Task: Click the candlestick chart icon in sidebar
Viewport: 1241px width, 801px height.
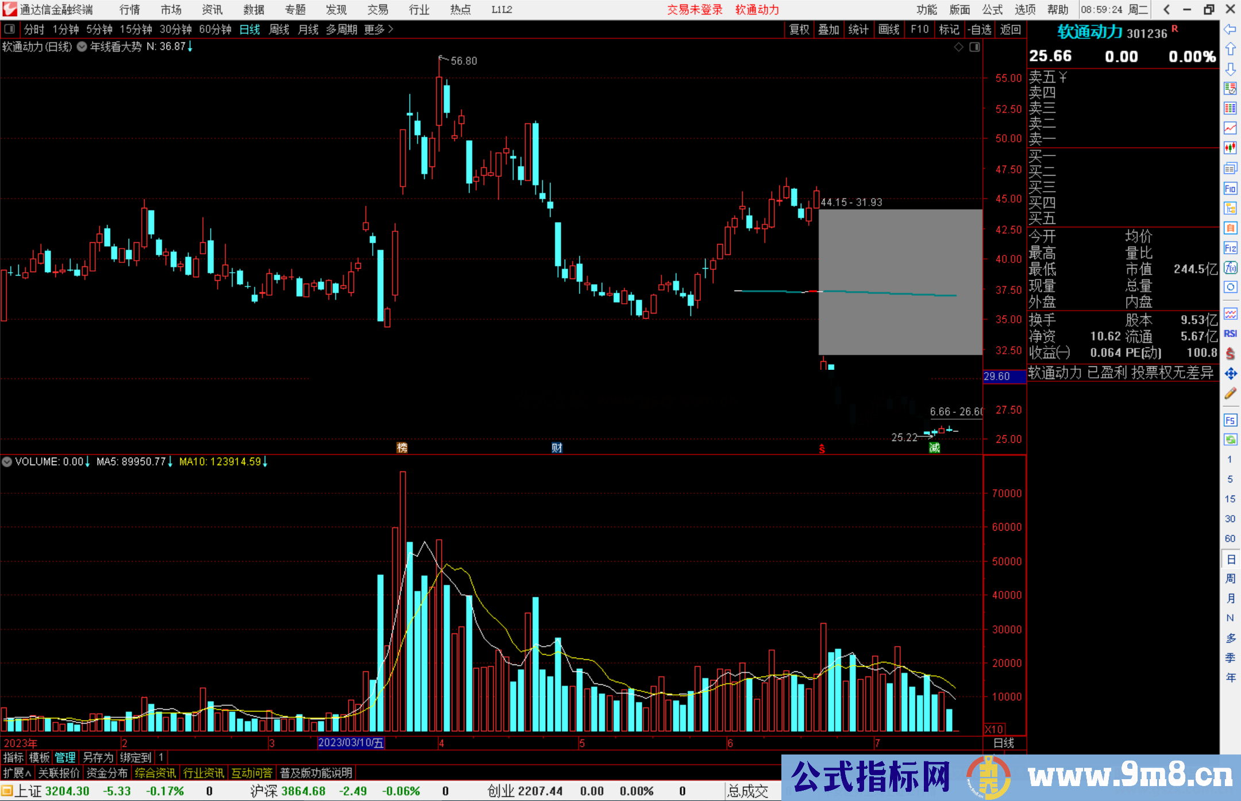Action: [x=1230, y=148]
